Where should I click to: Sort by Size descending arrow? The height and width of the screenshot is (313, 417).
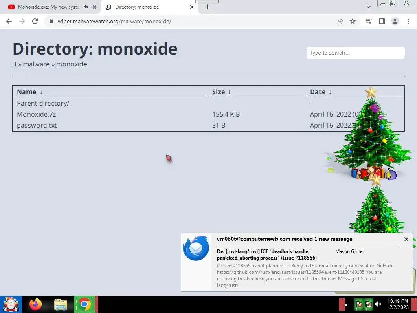click(x=230, y=92)
